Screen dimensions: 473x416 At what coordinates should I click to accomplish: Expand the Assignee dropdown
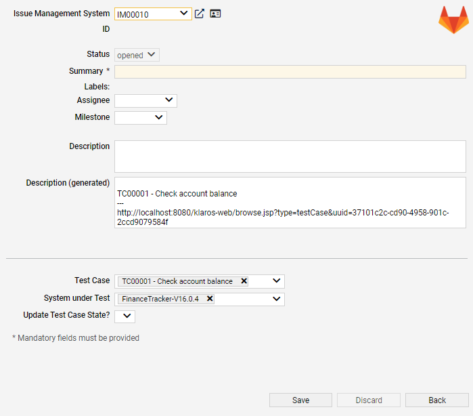point(145,100)
